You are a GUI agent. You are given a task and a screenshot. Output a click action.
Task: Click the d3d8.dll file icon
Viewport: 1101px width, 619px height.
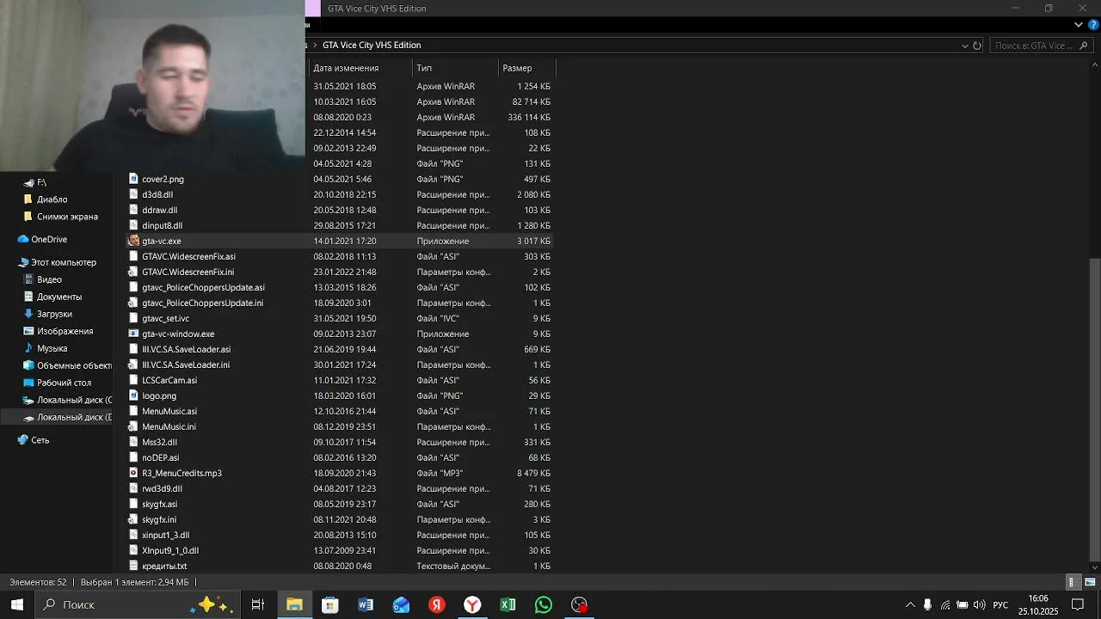[x=133, y=194]
